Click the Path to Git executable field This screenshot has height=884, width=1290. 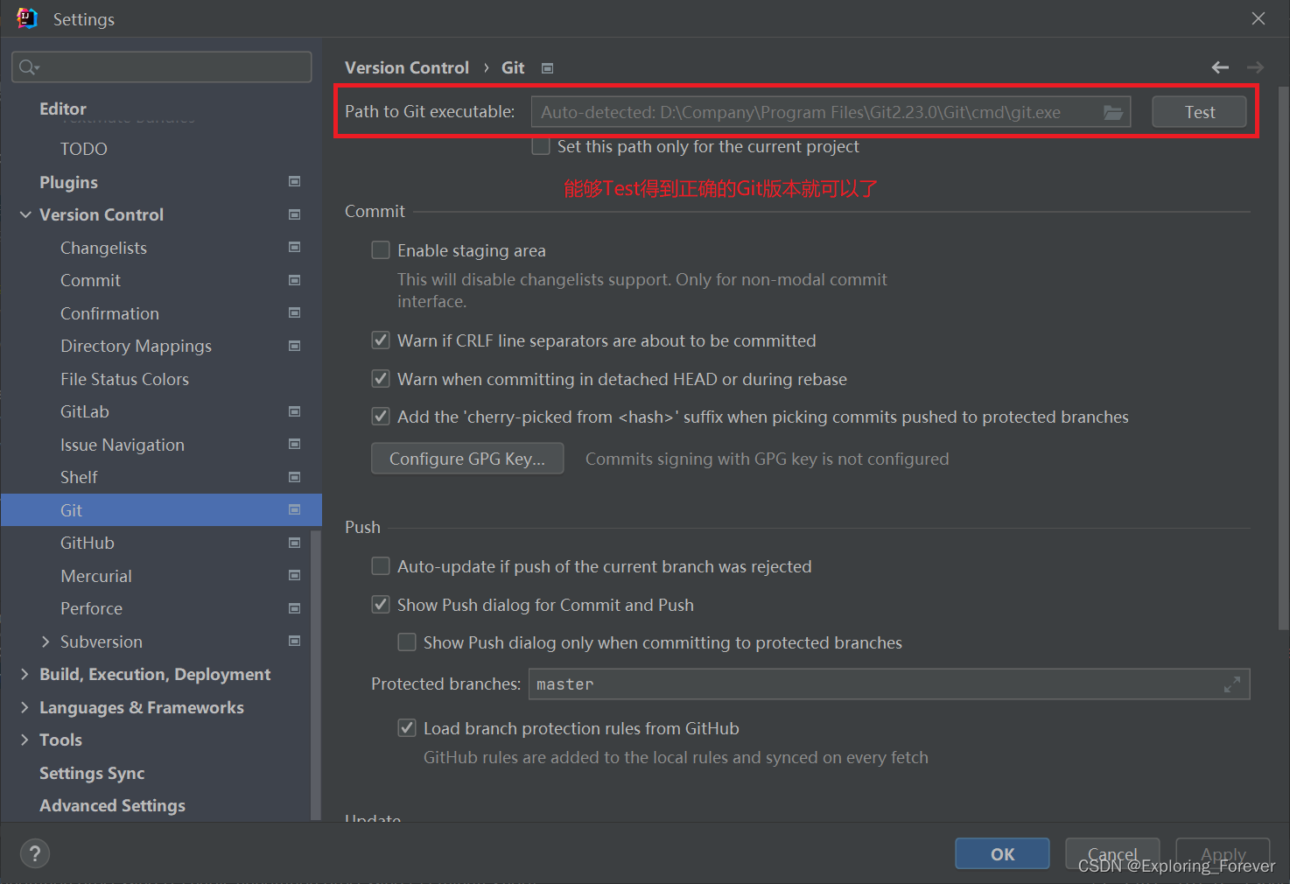click(x=831, y=112)
